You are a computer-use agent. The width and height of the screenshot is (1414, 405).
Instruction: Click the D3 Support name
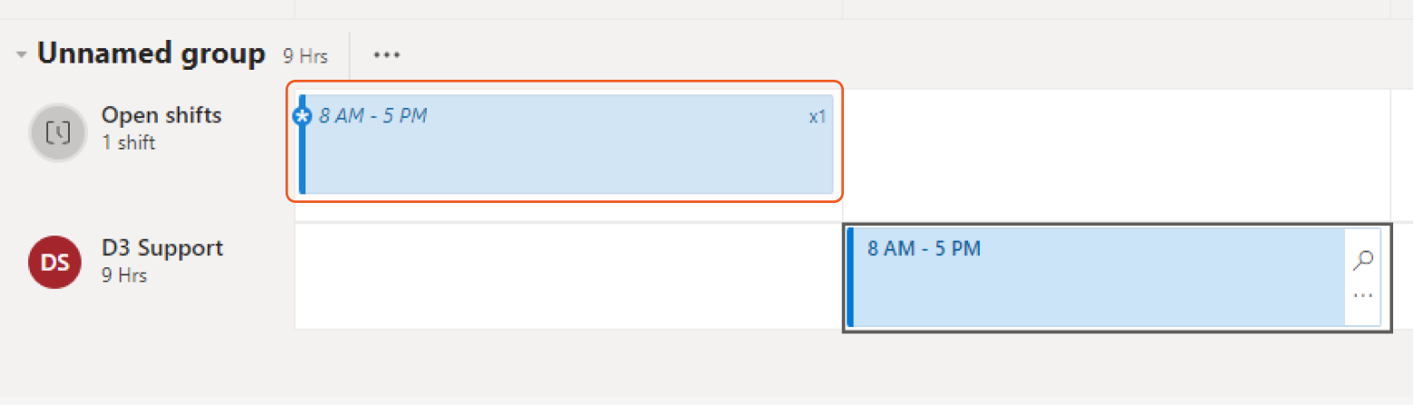click(162, 248)
